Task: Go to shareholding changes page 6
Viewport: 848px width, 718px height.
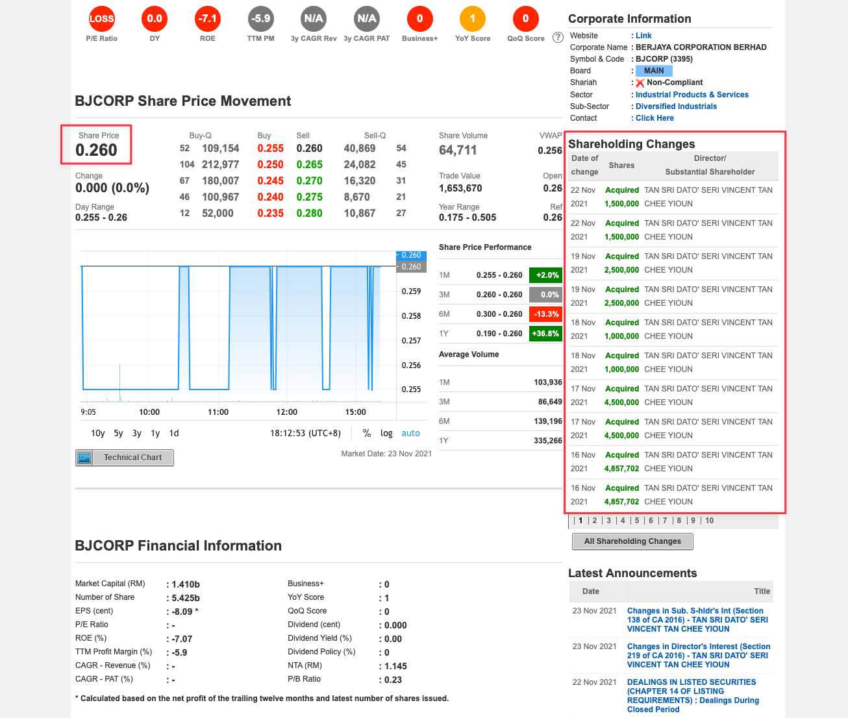Action: (x=651, y=521)
